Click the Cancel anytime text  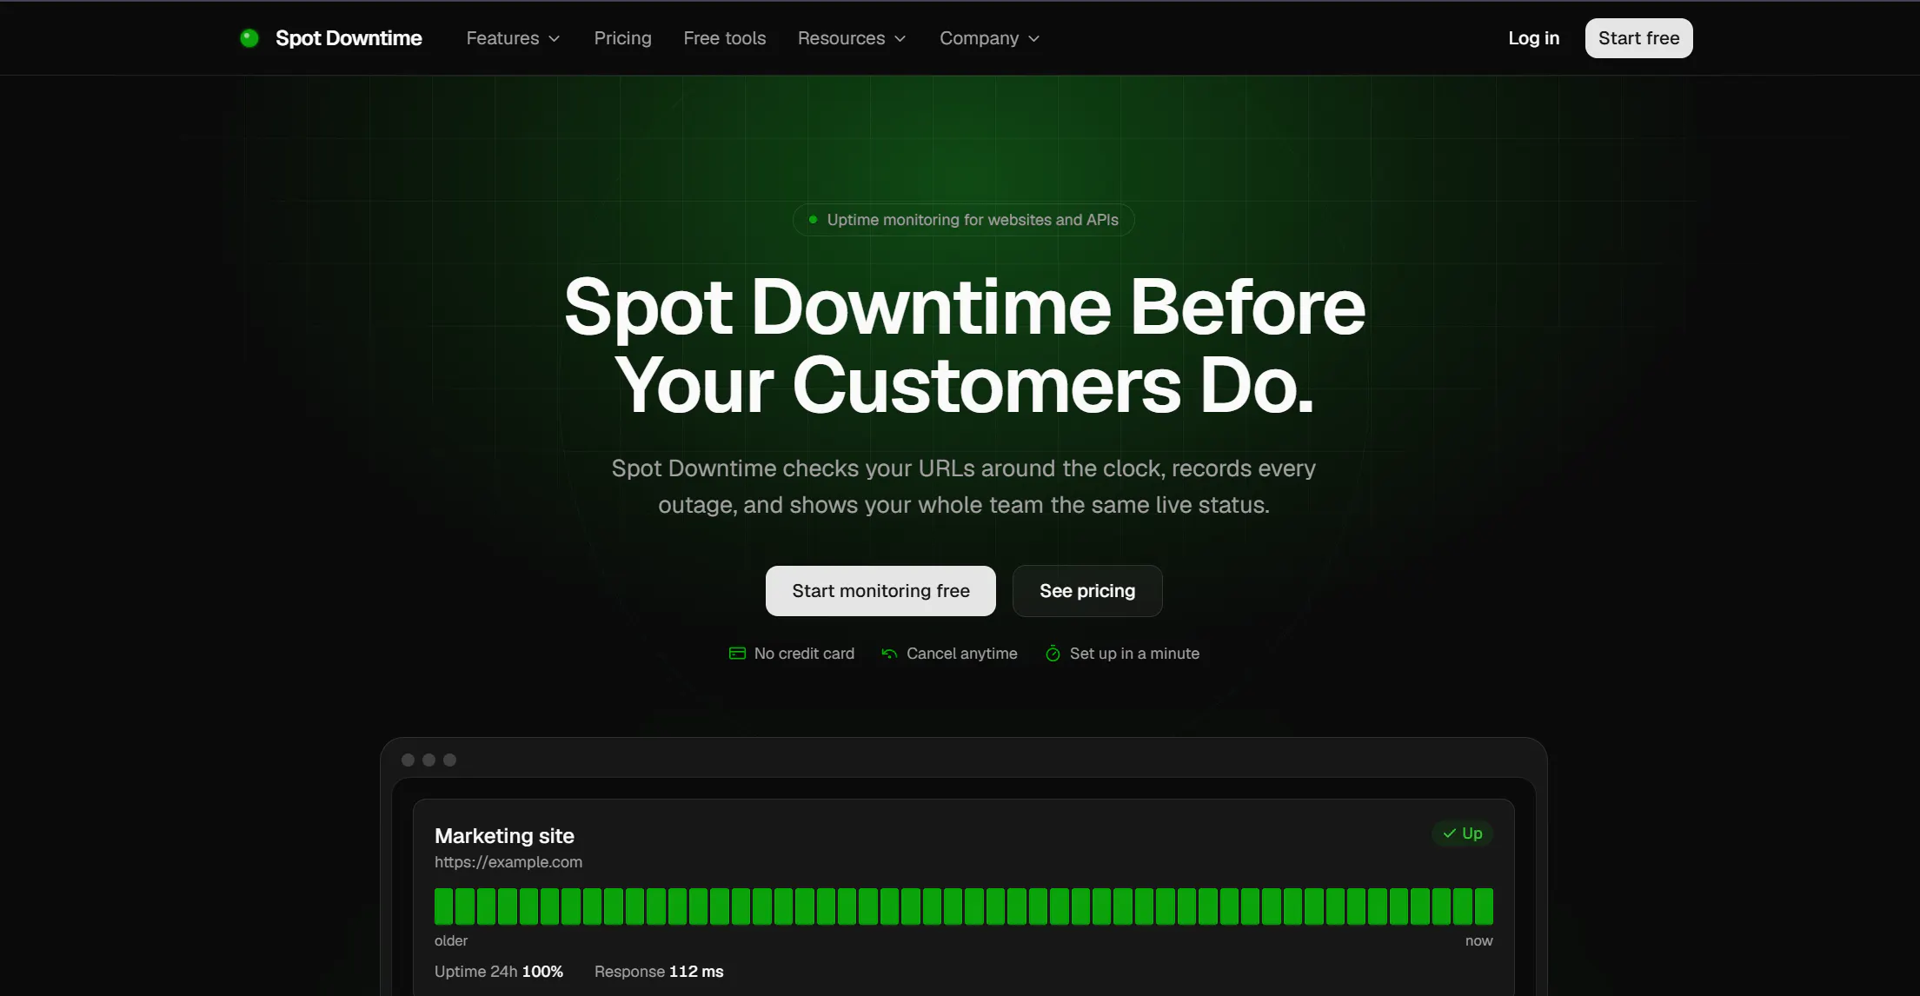pyautogui.click(x=961, y=654)
